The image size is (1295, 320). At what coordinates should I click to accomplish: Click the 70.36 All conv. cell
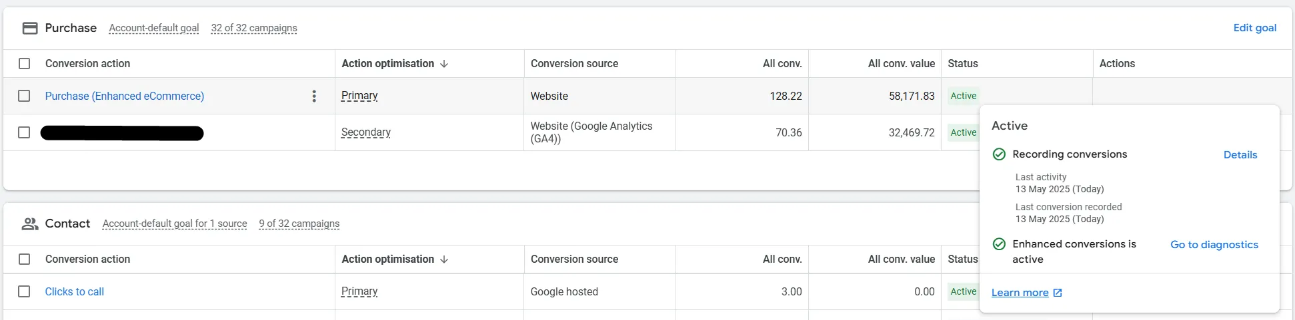(789, 132)
